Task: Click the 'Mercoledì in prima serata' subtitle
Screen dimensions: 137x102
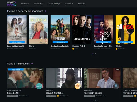Action: (x=15, y=49)
